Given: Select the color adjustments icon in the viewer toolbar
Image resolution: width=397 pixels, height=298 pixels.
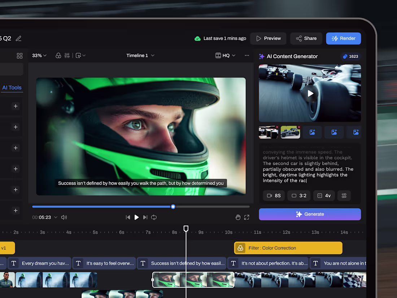Looking at the screenshot, I should pyautogui.click(x=58, y=56).
